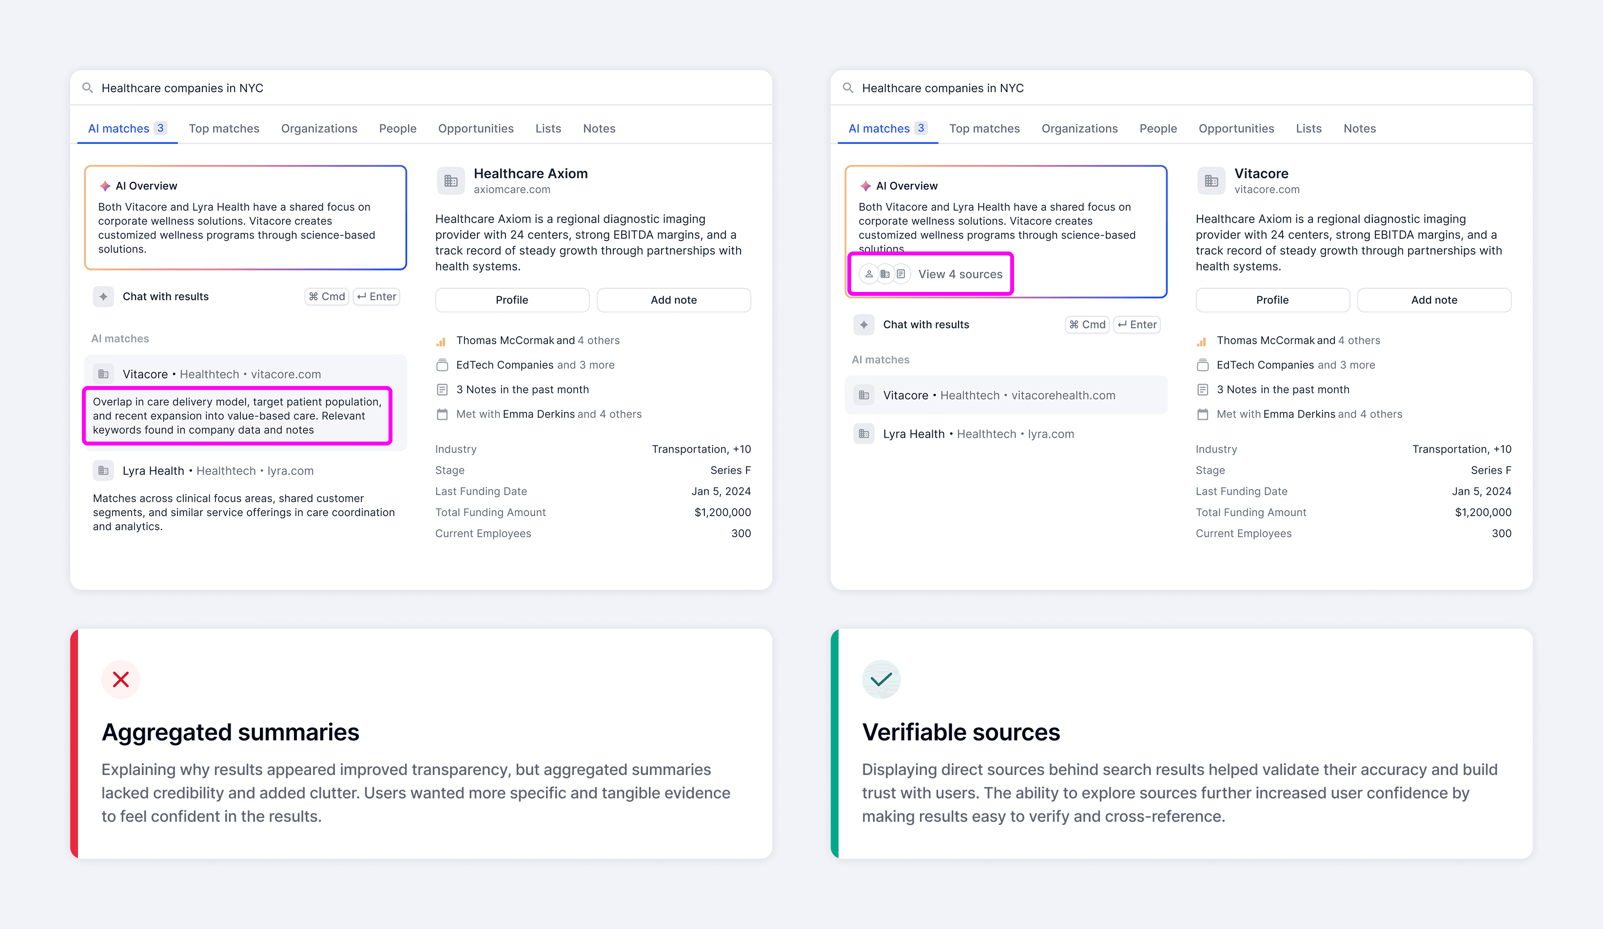Click the list icon beside EdTech Companies in the left mockup
The image size is (1603, 929).
pyautogui.click(x=442, y=365)
